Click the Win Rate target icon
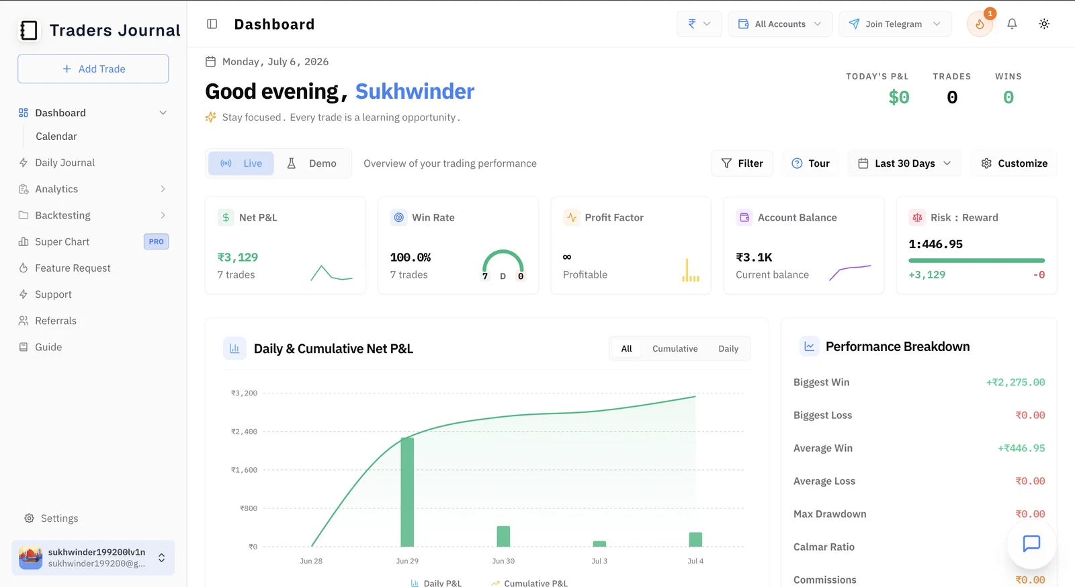Image resolution: width=1075 pixels, height=587 pixels. [x=399, y=217]
